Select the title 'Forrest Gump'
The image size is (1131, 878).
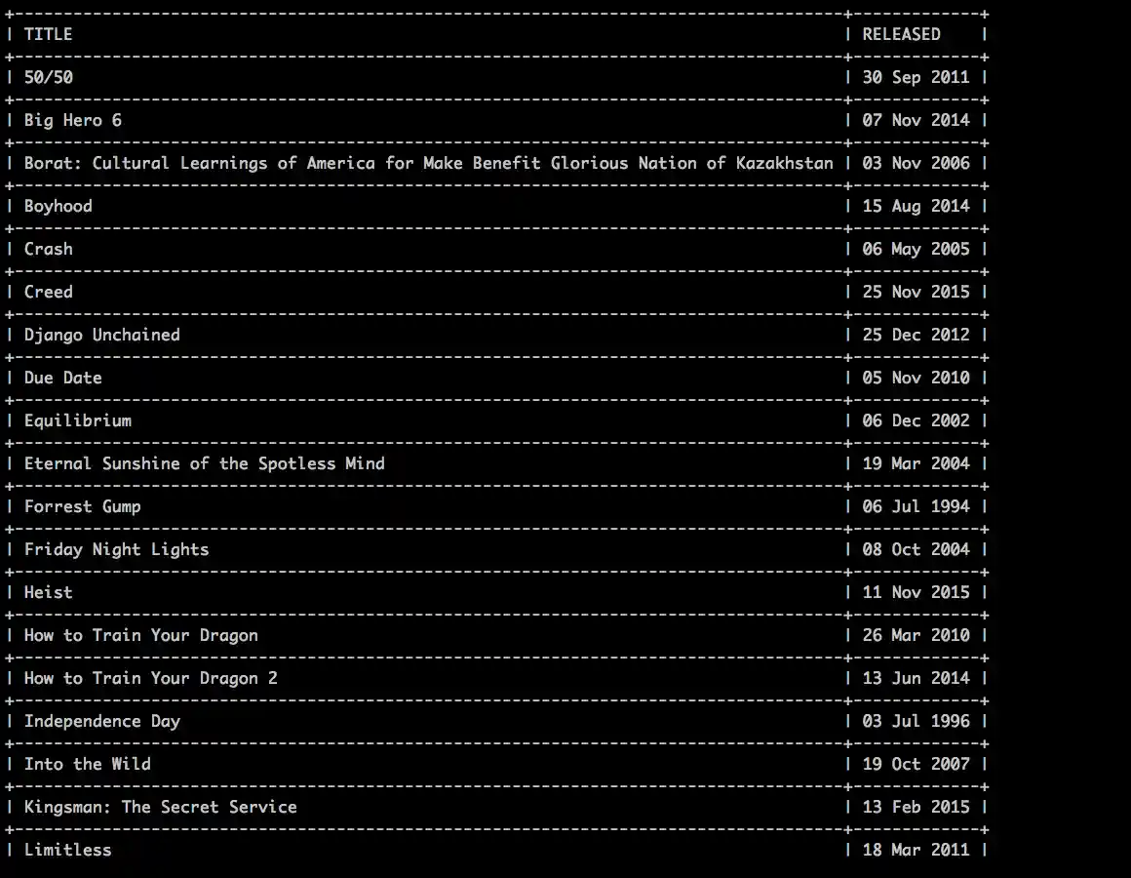pyautogui.click(x=82, y=506)
